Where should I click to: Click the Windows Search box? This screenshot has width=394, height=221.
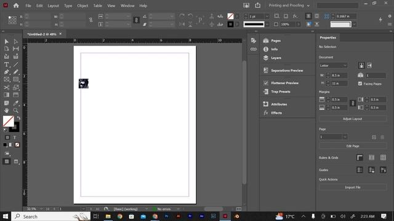[50, 216]
